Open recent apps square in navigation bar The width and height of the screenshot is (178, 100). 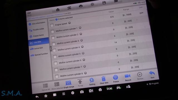(x=55, y=95)
